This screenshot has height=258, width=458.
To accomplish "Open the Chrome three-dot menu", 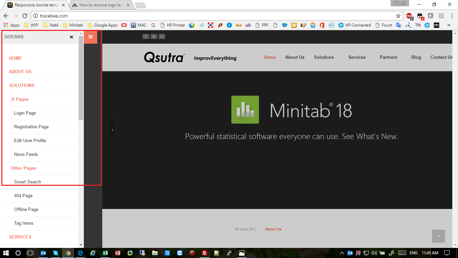I will 452,16.
